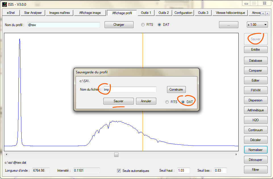Viewport: 273px width, 179px height.
Task: Click the Nom du fichier input field
Action: click(x=129, y=89)
